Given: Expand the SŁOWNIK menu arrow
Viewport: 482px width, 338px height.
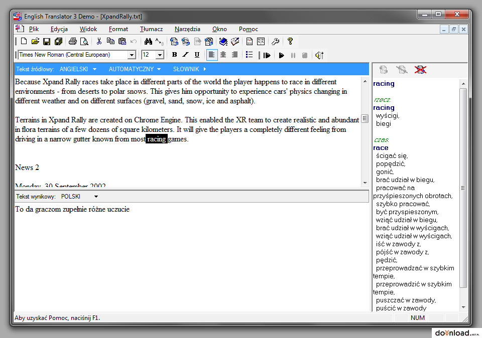Looking at the screenshot, I should pos(205,69).
